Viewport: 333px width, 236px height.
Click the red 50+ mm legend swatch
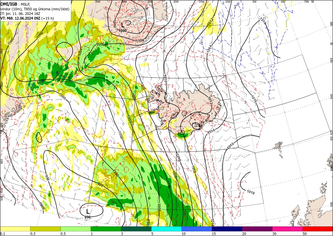point(318,229)
